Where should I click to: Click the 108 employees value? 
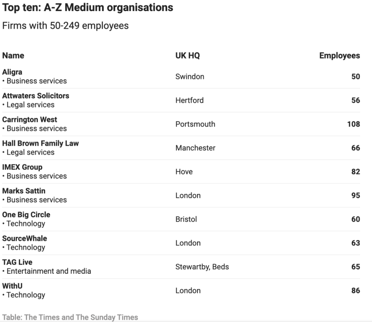click(x=353, y=124)
